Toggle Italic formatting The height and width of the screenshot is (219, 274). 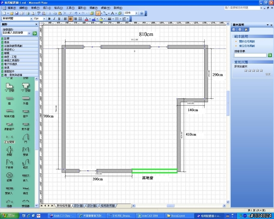coord(54,19)
